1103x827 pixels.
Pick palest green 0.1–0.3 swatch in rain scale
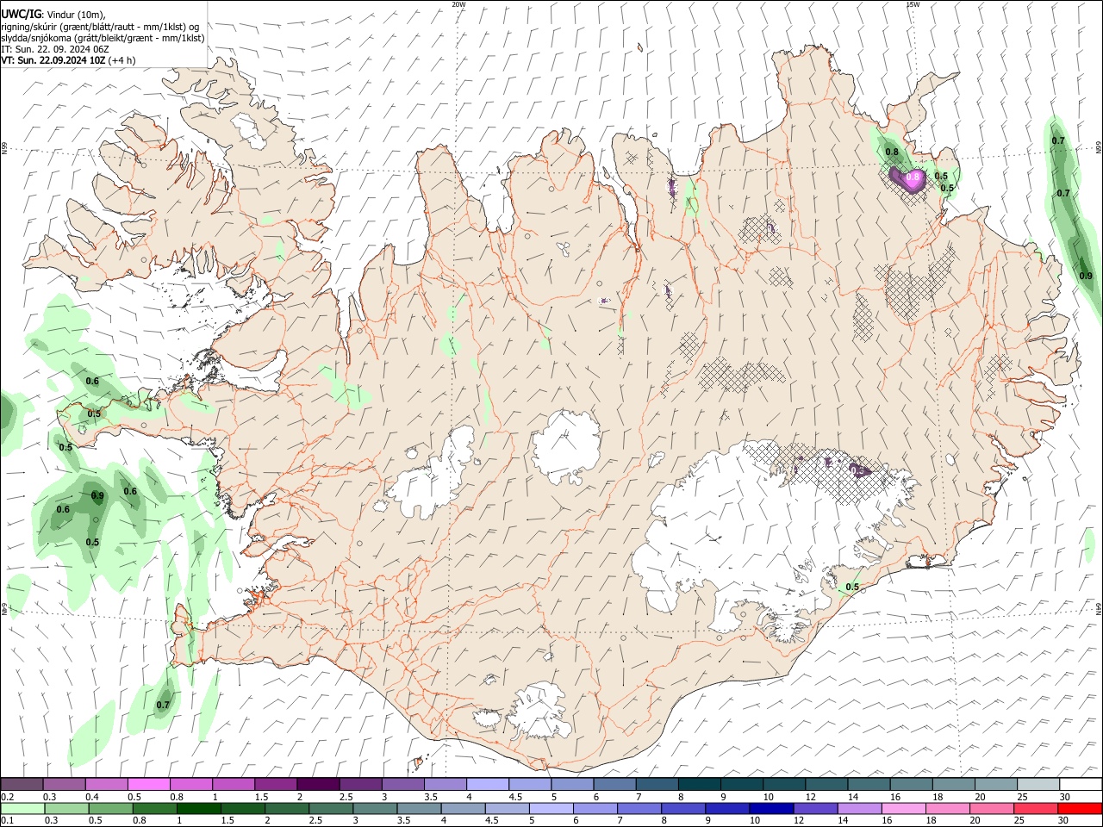point(23,808)
